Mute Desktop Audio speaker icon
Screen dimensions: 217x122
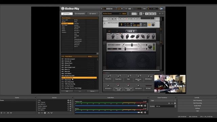pyautogui.click(x=142, y=106)
